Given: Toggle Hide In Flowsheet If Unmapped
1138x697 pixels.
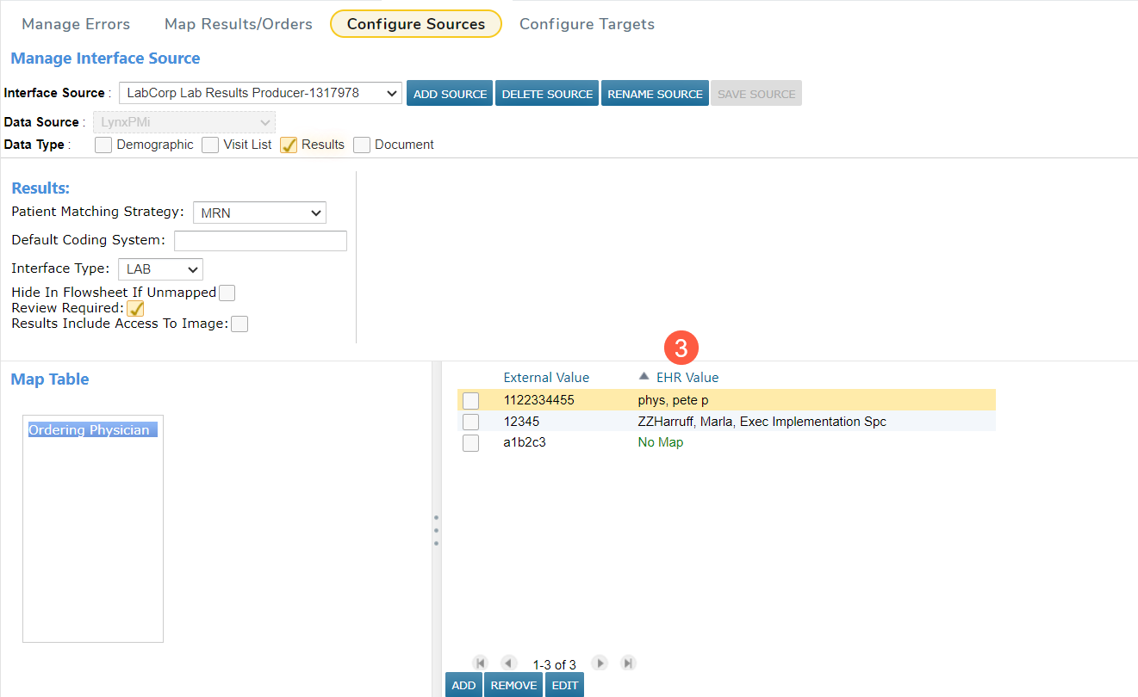Looking at the screenshot, I should click(227, 293).
